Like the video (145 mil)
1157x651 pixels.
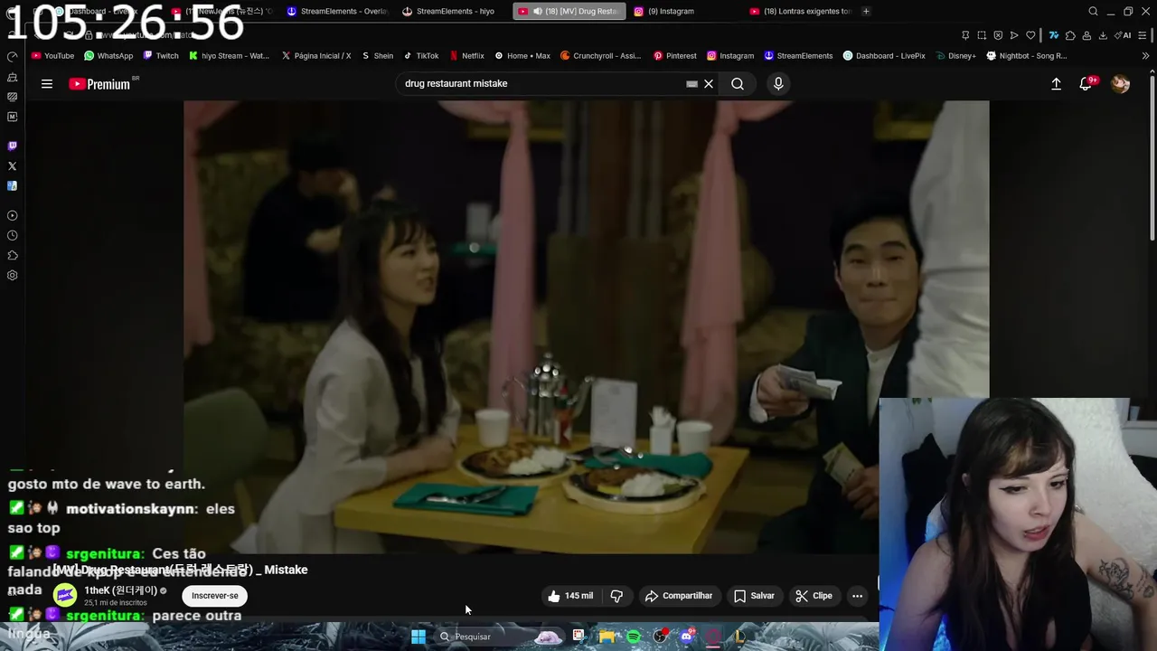(x=569, y=596)
